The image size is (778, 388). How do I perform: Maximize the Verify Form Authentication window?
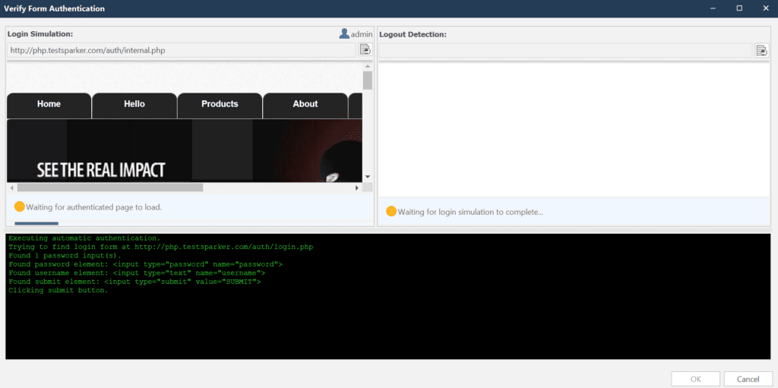(739, 8)
